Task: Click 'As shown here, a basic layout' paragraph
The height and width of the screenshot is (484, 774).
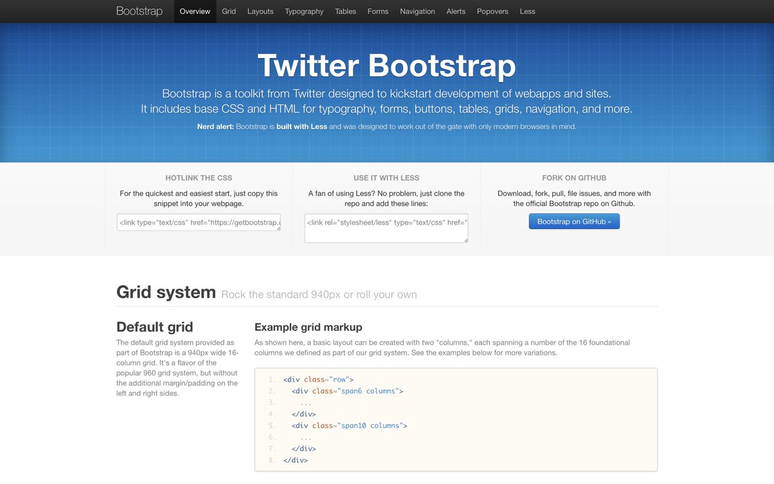Action: pyautogui.click(x=442, y=348)
